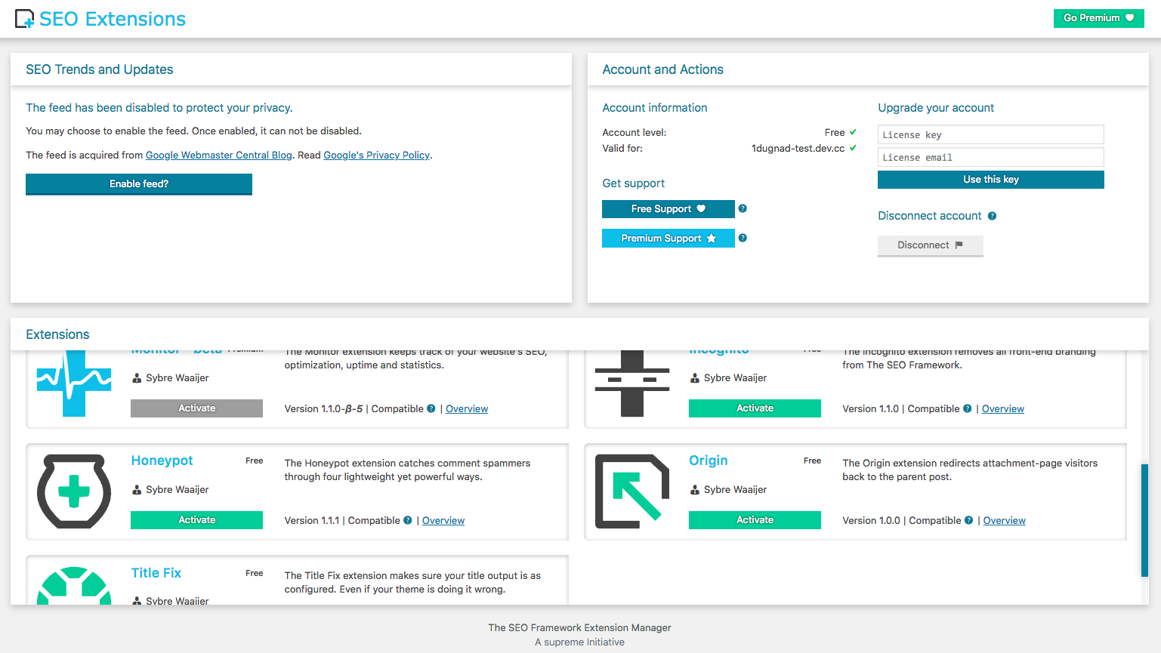Click '1dugnad-test.dev.cc' domain text

(x=798, y=148)
